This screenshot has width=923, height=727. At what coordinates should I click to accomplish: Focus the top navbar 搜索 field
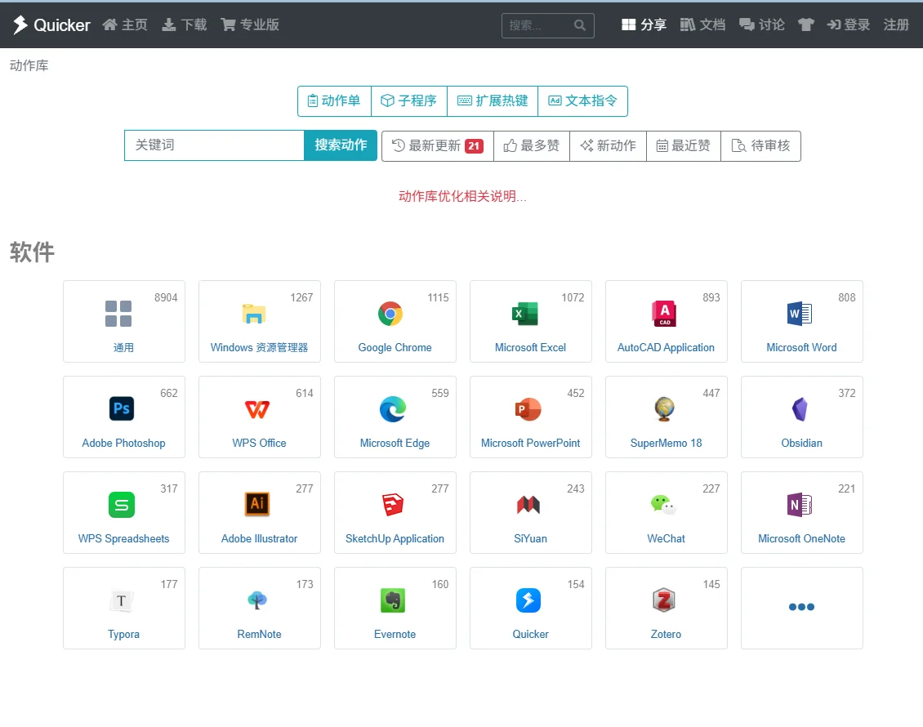coord(547,25)
